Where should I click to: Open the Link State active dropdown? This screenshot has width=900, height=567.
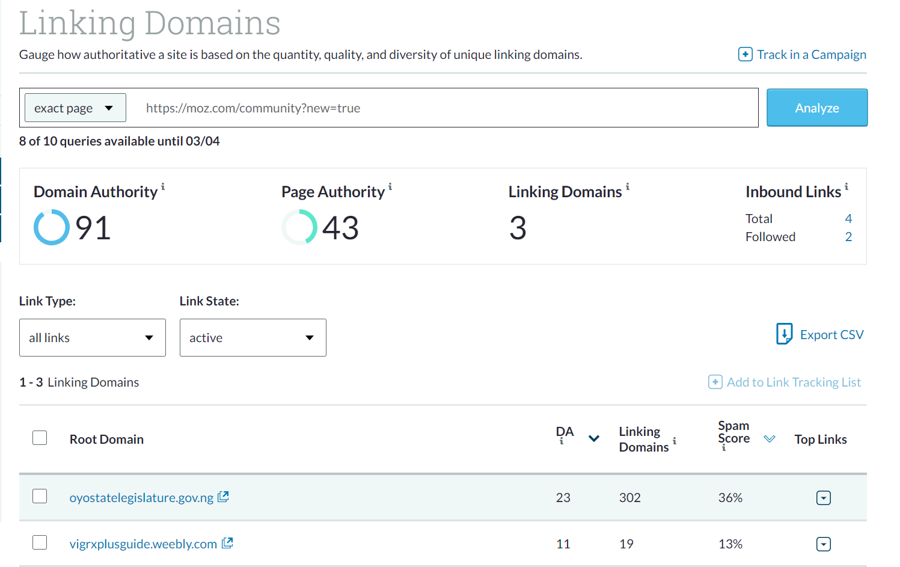pos(253,338)
